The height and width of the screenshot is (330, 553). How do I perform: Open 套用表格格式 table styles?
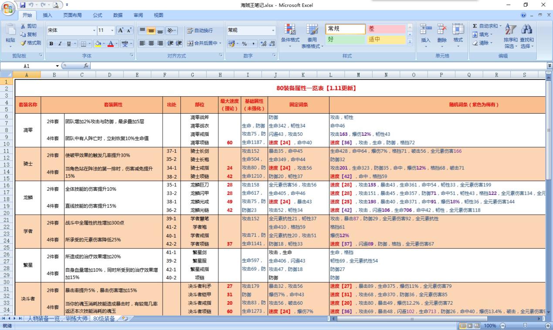pos(312,37)
